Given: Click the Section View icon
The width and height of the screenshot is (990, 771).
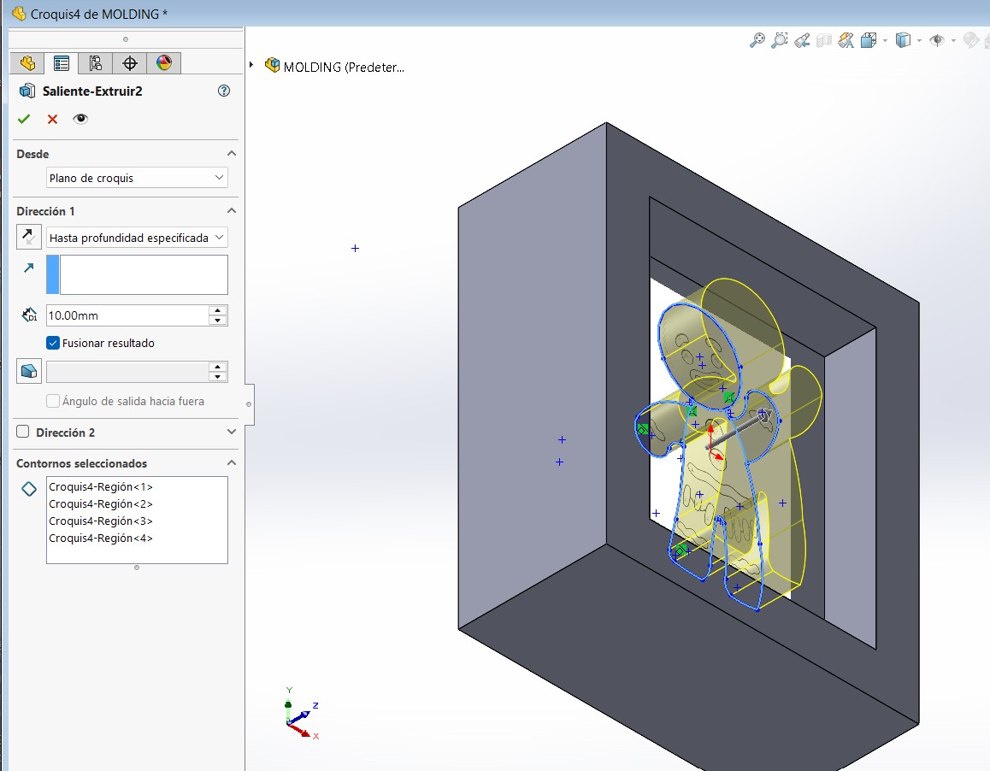Looking at the screenshot, I should click(824, 41).
